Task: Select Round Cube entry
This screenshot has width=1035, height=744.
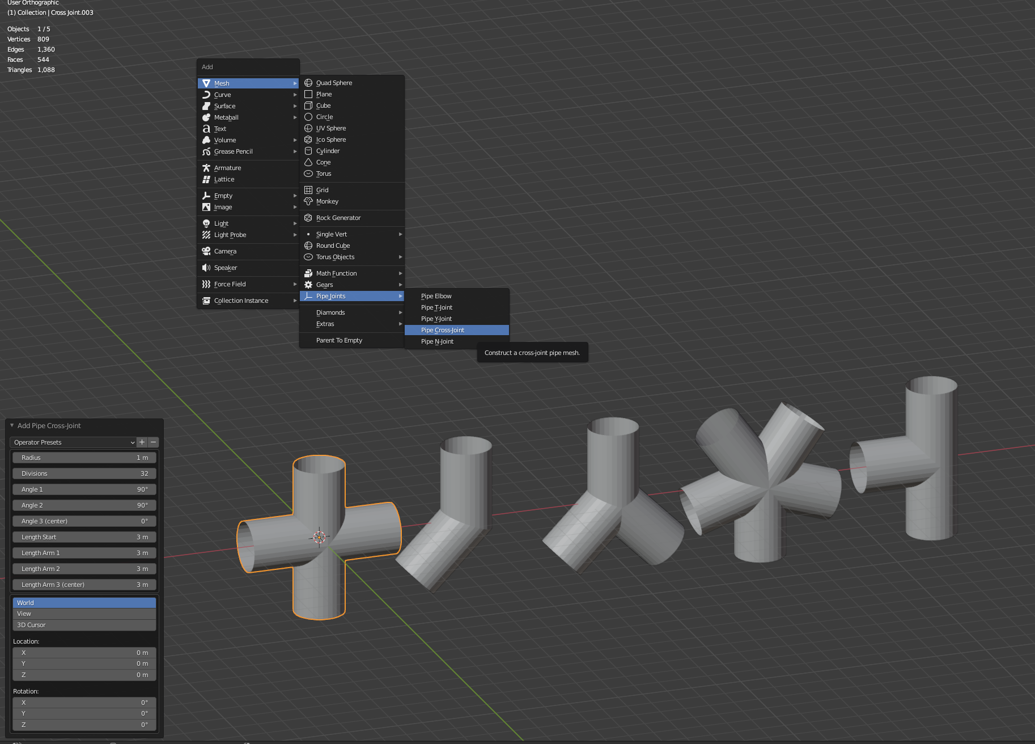Action: click(352, 246)
